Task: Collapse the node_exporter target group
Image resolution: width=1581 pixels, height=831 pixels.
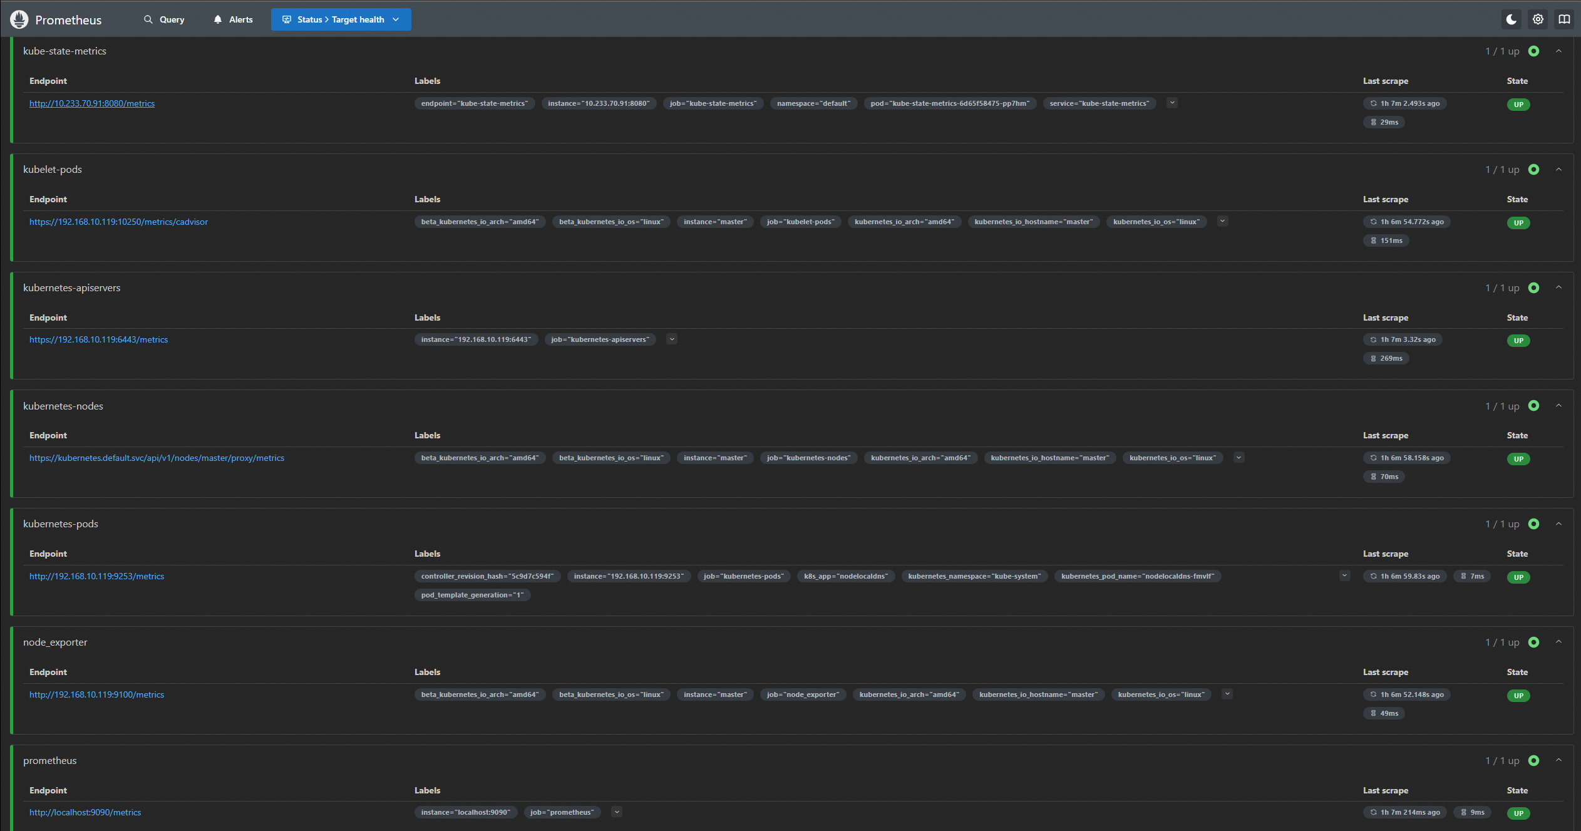Action: pos(1558,643)
